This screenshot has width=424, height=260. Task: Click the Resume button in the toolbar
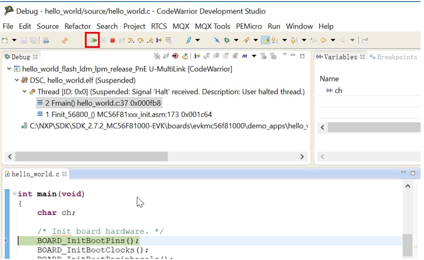tap(93, 40)
